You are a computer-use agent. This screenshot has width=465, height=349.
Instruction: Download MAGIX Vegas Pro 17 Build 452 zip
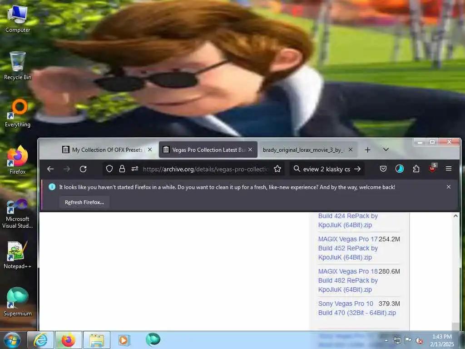click(x=348, y=248)
